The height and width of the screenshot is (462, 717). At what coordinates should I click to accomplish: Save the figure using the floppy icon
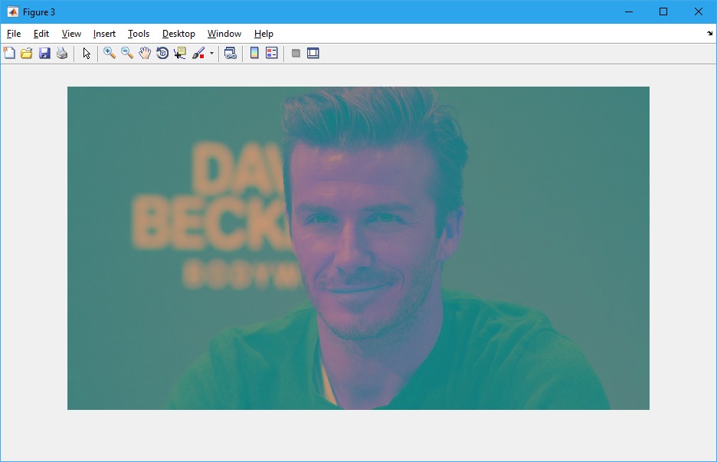tap(44, 54)
